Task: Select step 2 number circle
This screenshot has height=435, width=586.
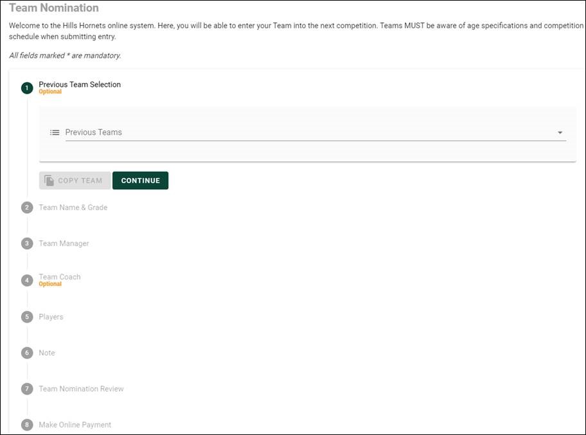Action: point(27,208)
